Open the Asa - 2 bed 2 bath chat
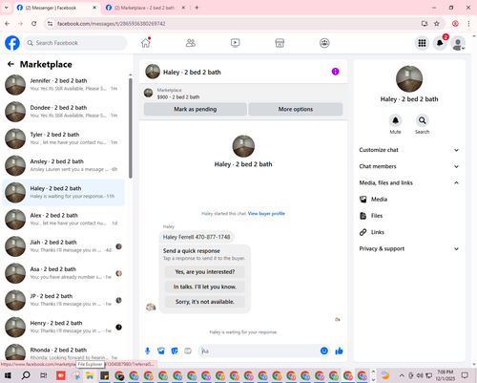The image size is (477, 383). pyautogui.click(x=63, y=273)
